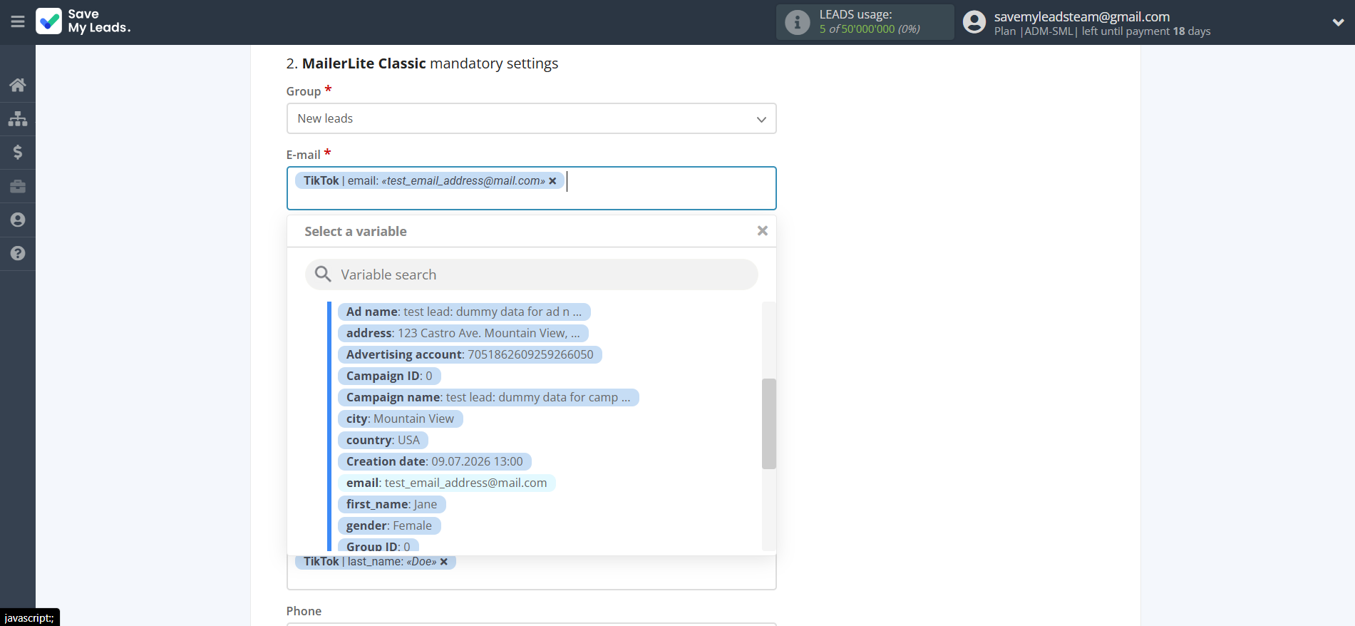Open the hamburger menu

pos(18,21)
